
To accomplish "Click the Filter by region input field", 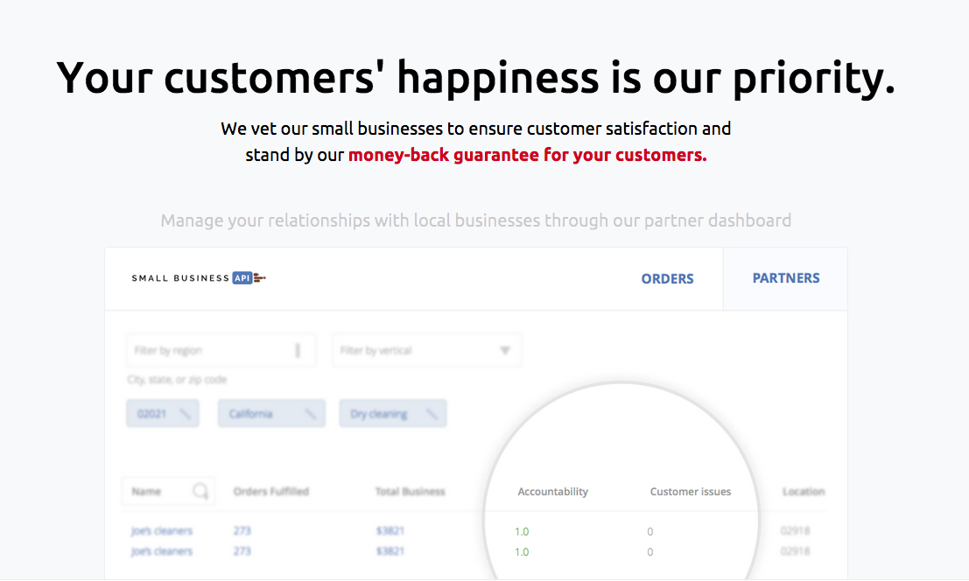I will click(x=221, y=349).
